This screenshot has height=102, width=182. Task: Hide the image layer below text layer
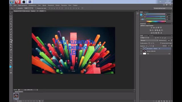click(141, 51)
